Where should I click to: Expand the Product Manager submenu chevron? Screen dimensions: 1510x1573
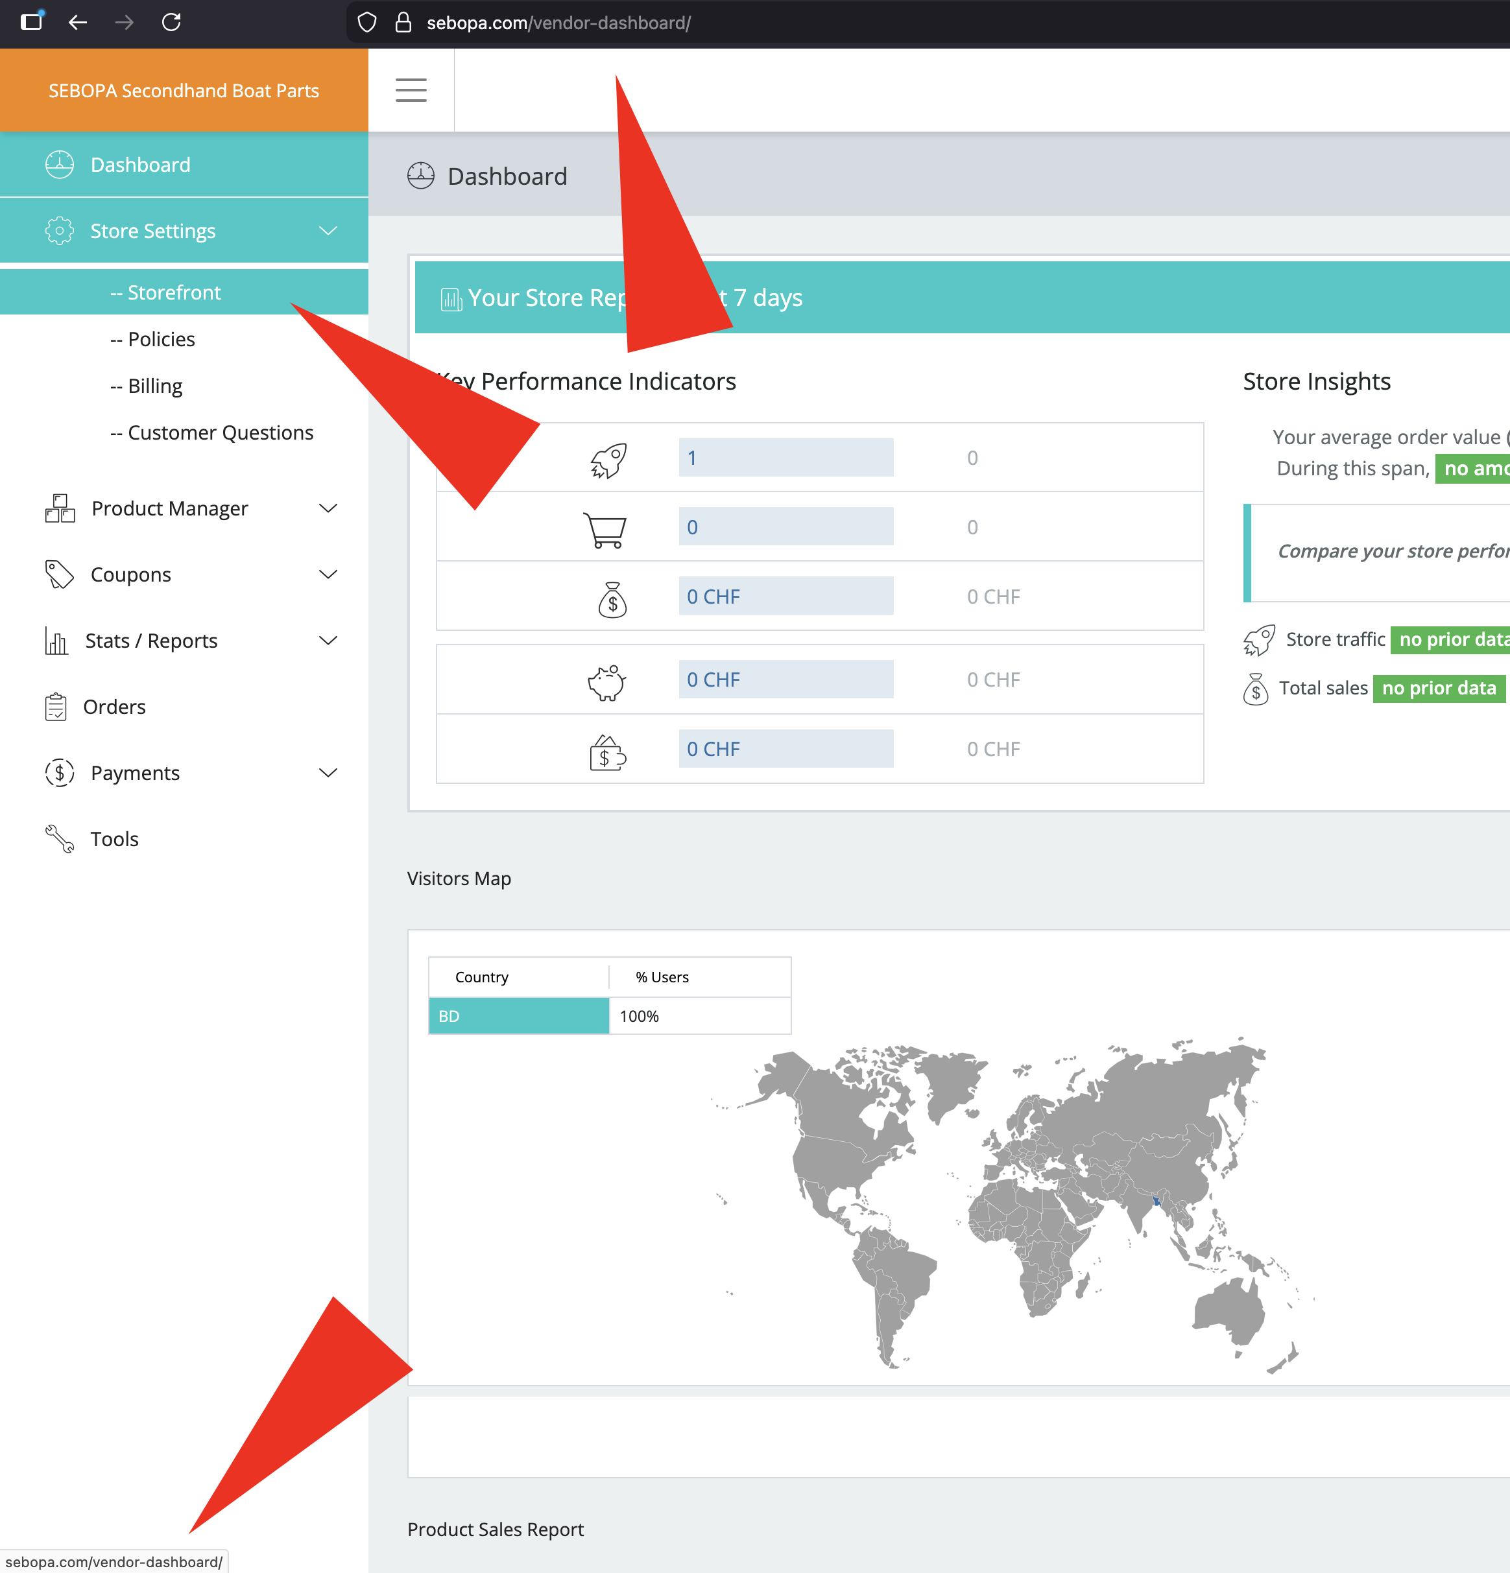click(328, 509)
